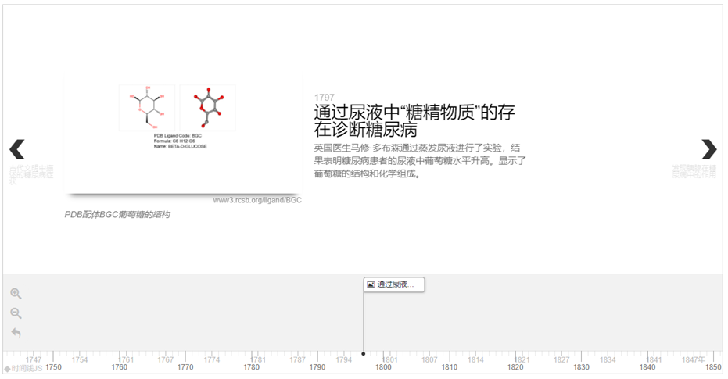The image size is (728, 379).
Task: Select the 通过尿液... event marker flag
Action: (x=394, y=284)
